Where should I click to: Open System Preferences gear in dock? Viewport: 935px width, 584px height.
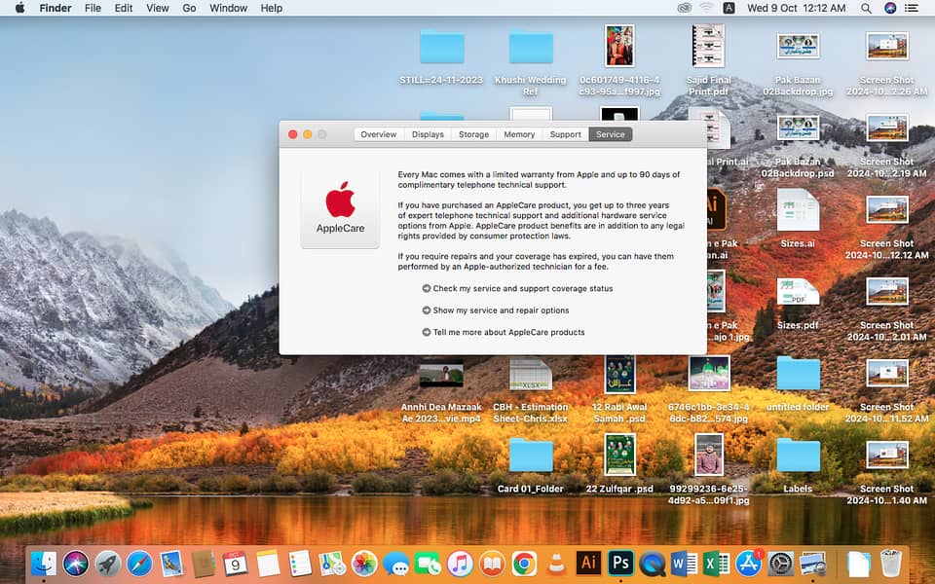pyautogui.click(x=780, y=563)
